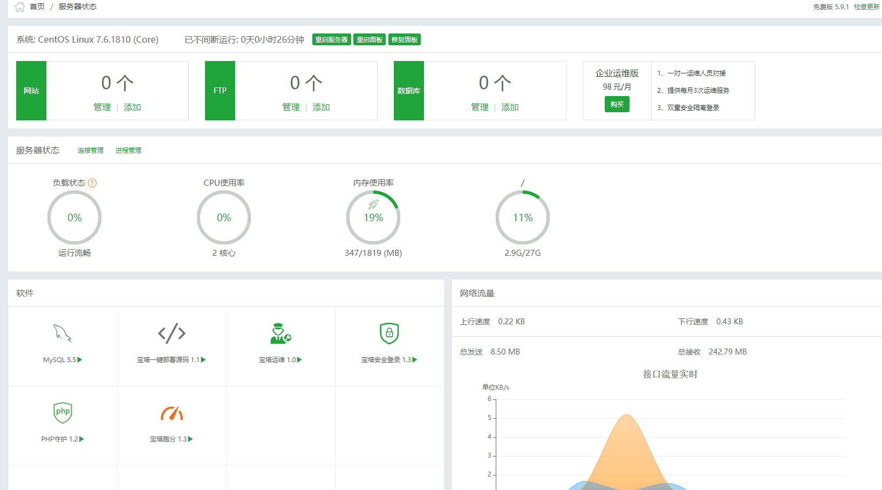Click the arrow beside 宝塔安全登录 1.3

415,359
